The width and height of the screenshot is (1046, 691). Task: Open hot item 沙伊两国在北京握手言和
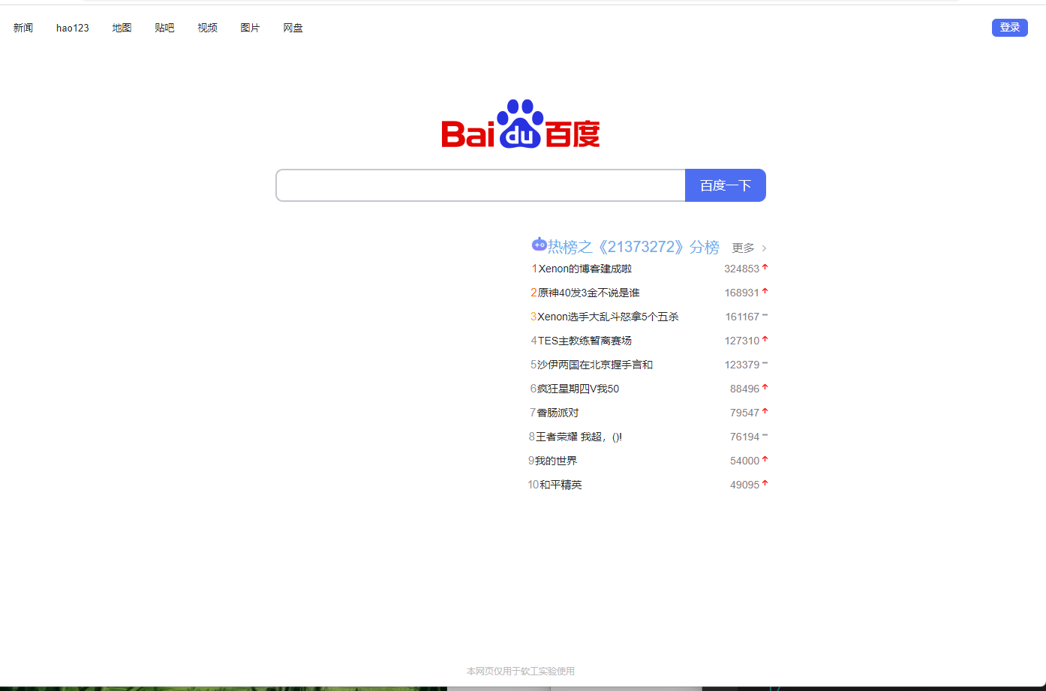coord(595,365)
